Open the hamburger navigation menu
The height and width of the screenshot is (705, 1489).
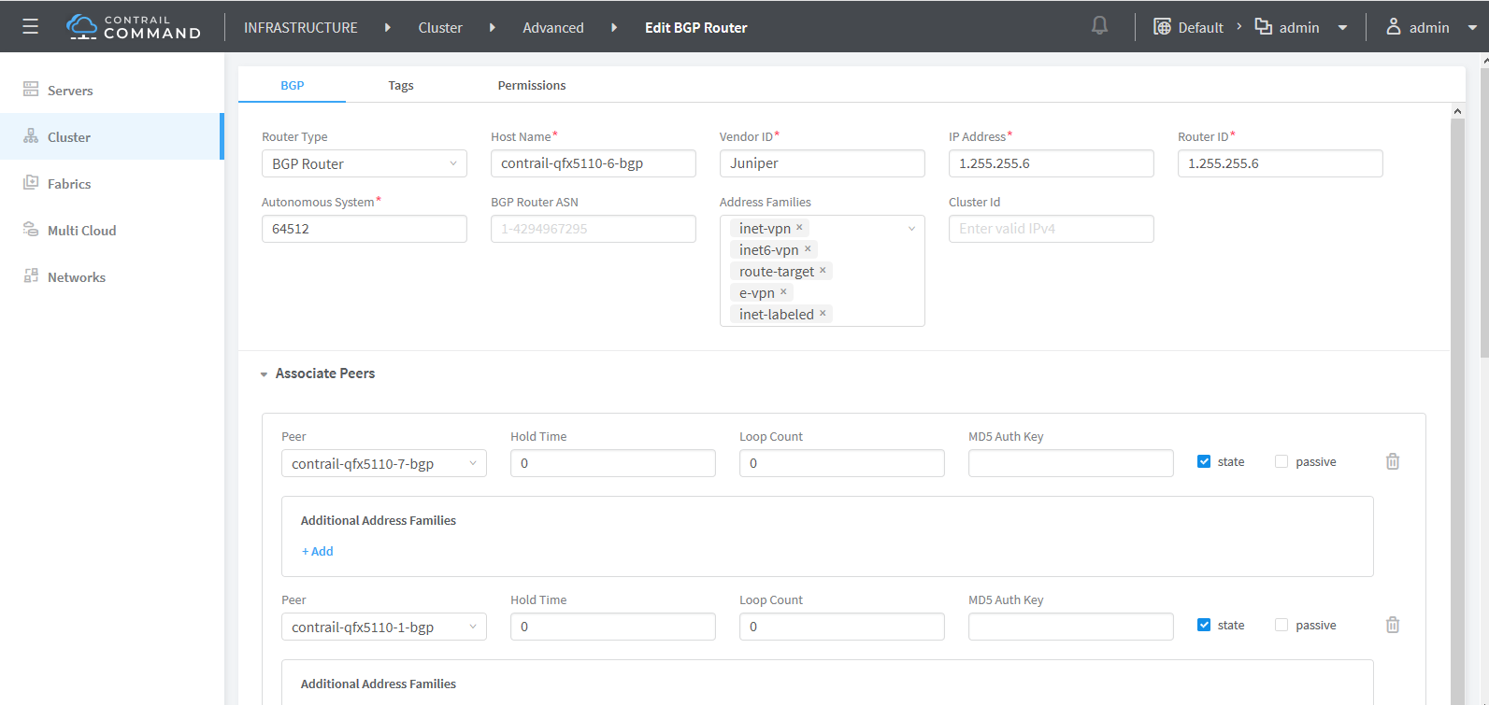[x=30, y=27]
